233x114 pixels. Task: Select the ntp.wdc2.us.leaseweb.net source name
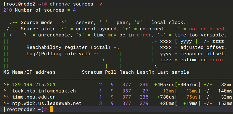47,103
